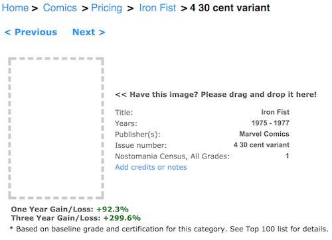Click the '4 30 cent variant' breadcrumb text
The image size is (332, 240).
(230, 8)
